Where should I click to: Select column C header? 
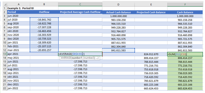coord(80,4)
